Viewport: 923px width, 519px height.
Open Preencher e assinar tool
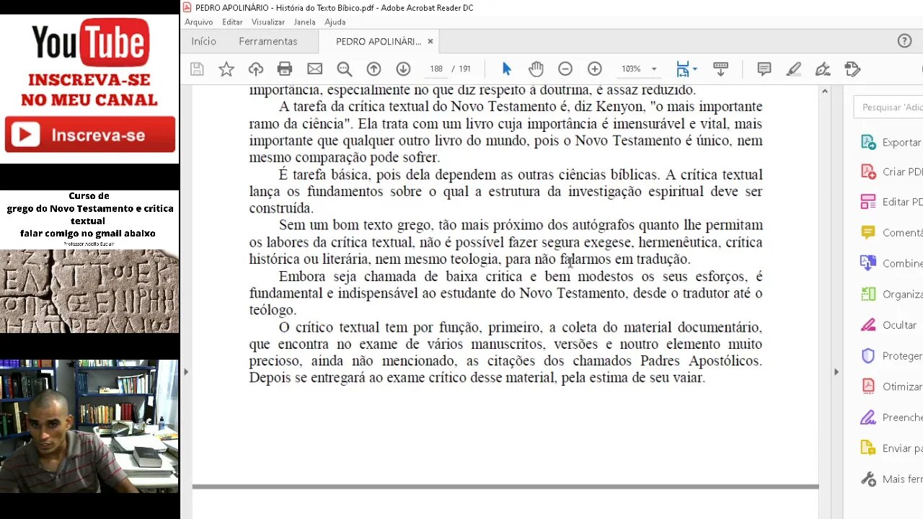[x=892, y=417]
